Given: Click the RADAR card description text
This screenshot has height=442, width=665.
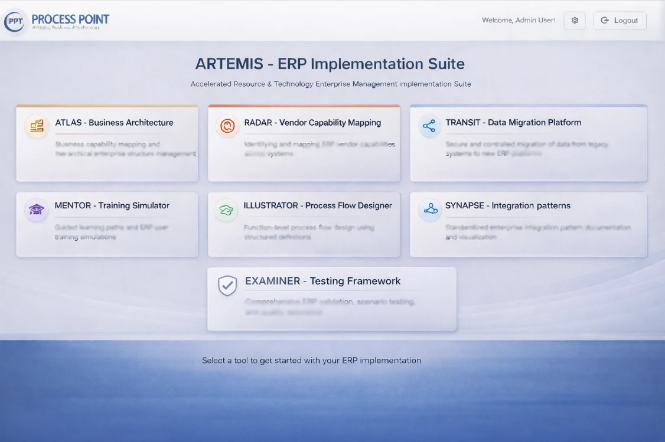Looking at the screenshot, I should pyautogui.click(x=320, y=149).
